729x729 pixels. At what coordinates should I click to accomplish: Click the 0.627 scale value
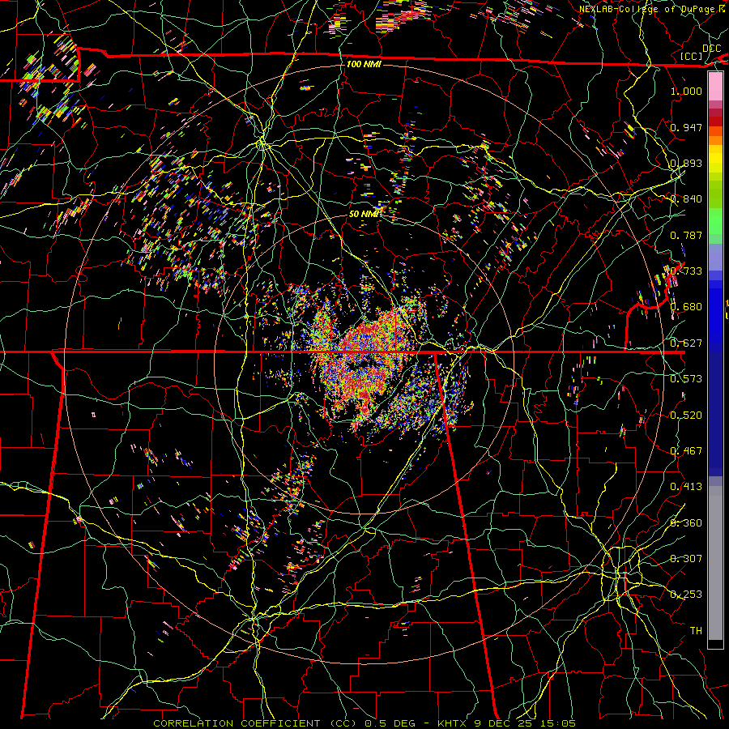pyautogui.click(x=686, y=343)
